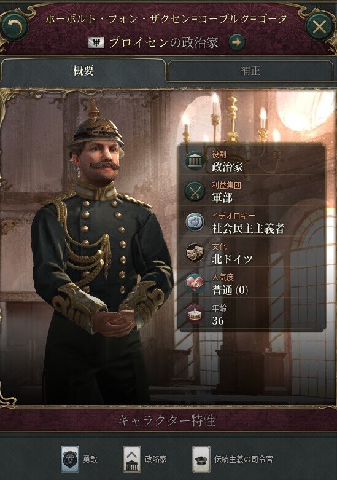Image resolution: width=337 pixels, height=480 pixels.
Task: Open the 社会民主主義者 ideology link
Action: coord(248,229)
